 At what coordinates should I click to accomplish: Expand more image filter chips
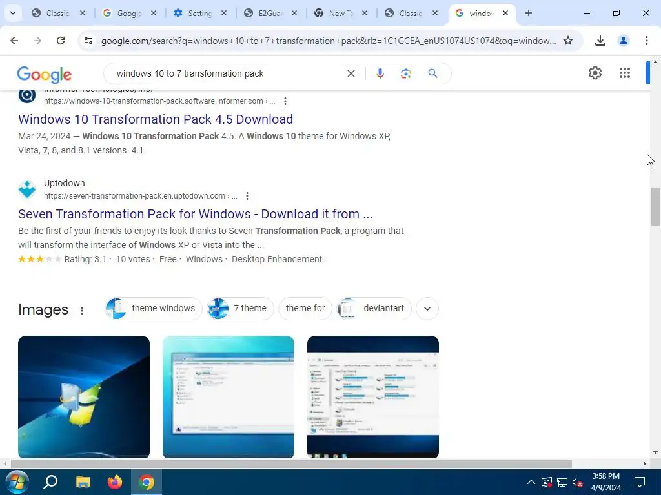[x=427, y=309]
